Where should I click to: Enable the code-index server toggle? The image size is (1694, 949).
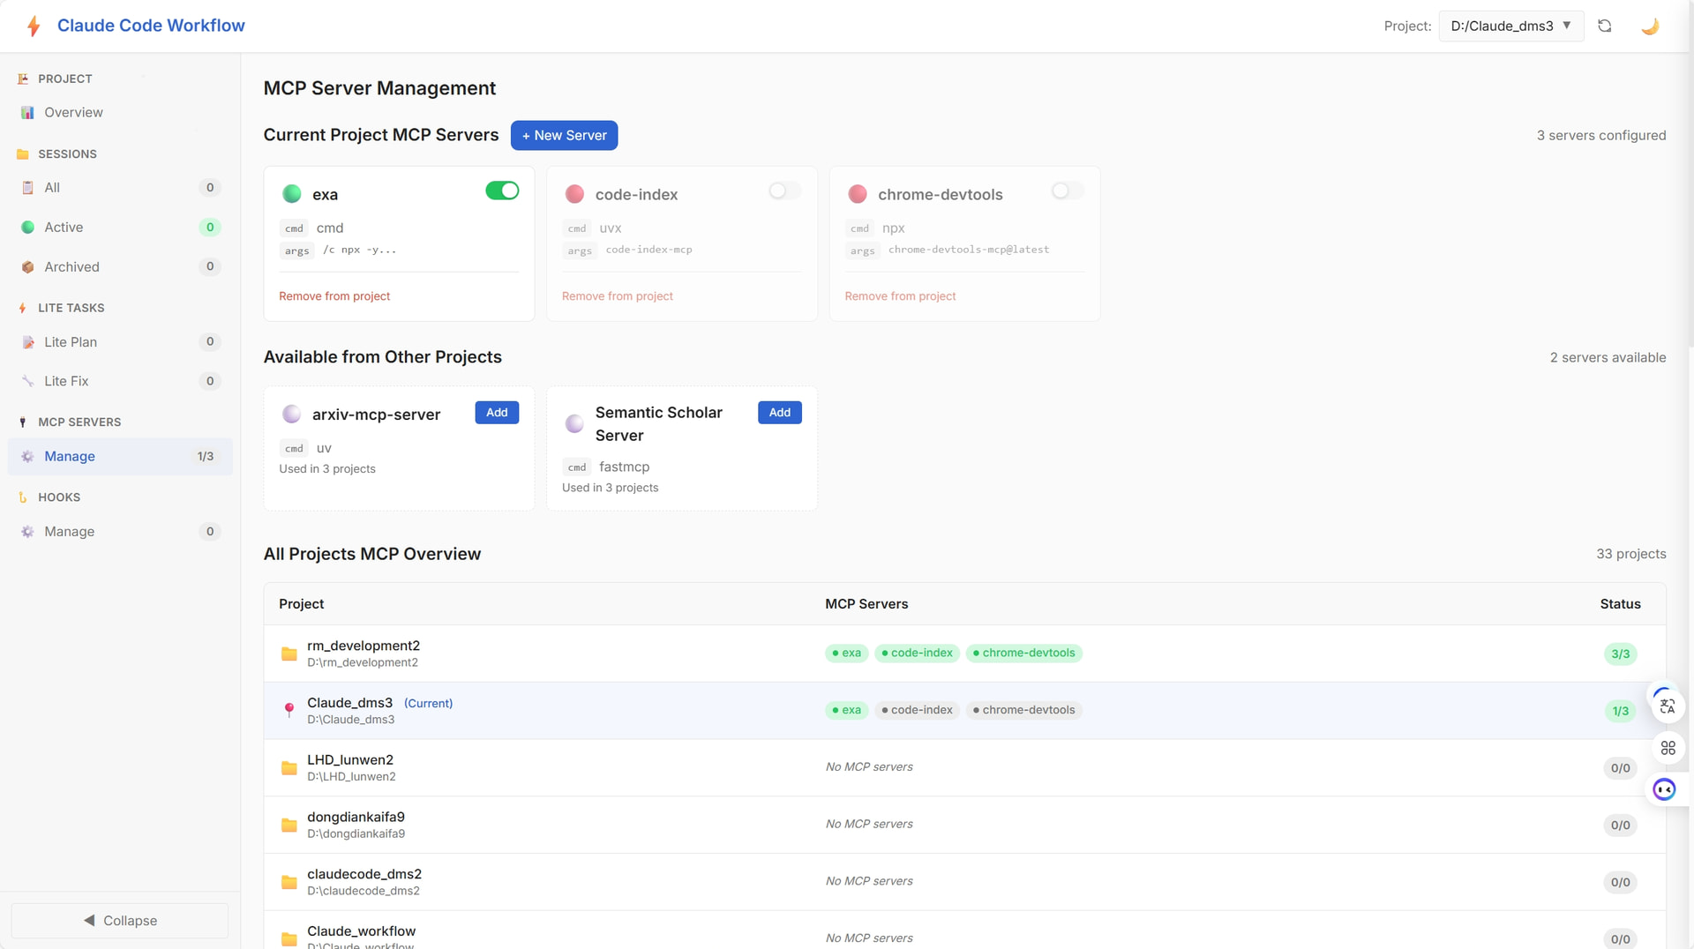tap(784, 191)
